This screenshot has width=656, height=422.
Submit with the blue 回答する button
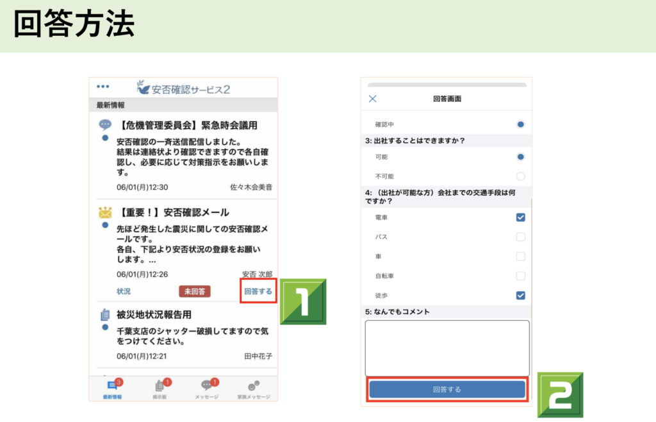pyautogui.click(x=447, y=389)
